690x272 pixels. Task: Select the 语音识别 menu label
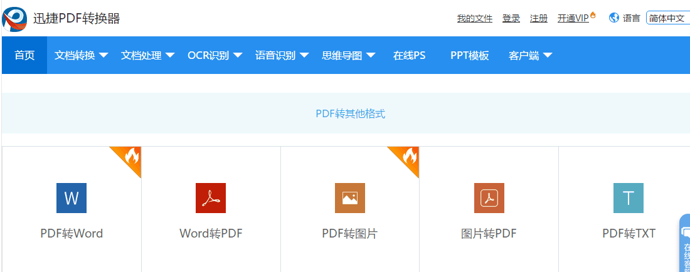point(275,56)
